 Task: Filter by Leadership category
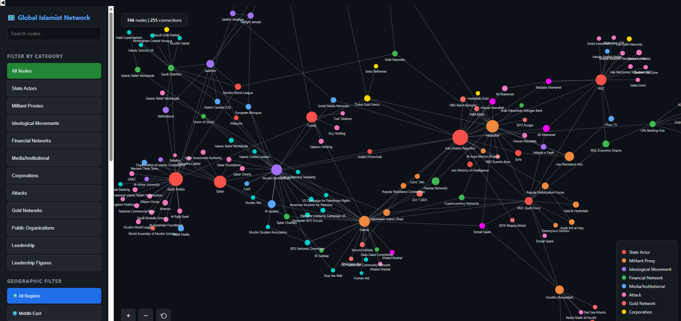tap(54, 245)
